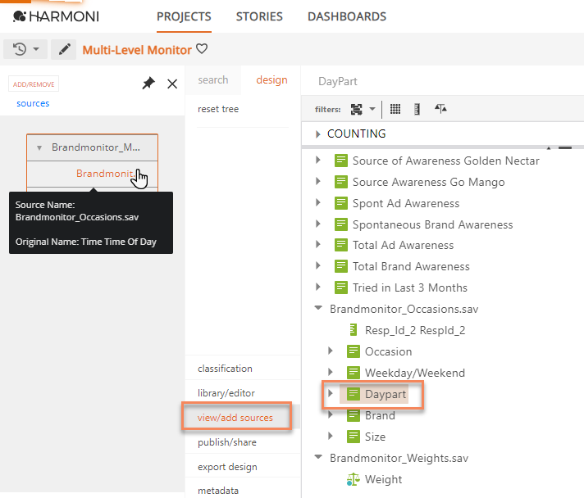Select the Resp_Id_2 RespId_2 label
Viewport: 584px width, 498px height.
pos(415,330)
